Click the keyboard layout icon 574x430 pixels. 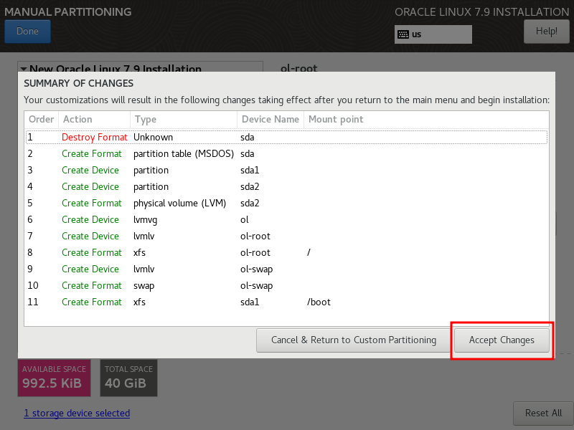pos(403,34)
